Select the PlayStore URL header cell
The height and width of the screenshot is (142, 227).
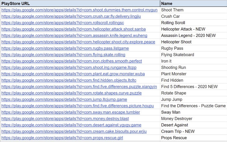tap(80, 3)
